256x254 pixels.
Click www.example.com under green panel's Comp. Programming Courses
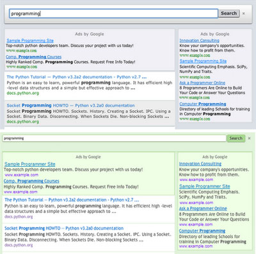pos(20,192)
